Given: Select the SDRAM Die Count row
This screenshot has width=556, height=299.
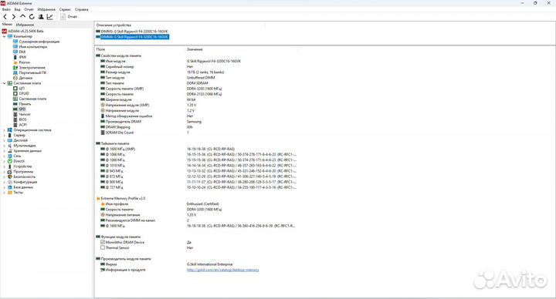Looking at the screenshot, I should click(x=120, y=133).
